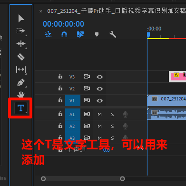Select the Type (T) tool
The width and height of the screenshot is (186, 186).
tap(21, 108)
